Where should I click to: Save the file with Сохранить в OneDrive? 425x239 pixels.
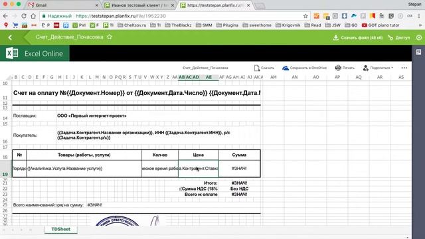[304, 68]
